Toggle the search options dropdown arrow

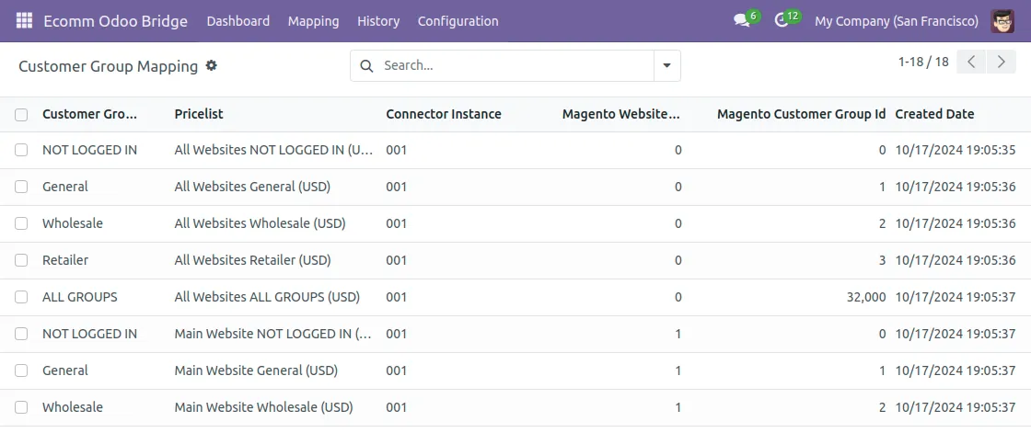click(666, 65)
